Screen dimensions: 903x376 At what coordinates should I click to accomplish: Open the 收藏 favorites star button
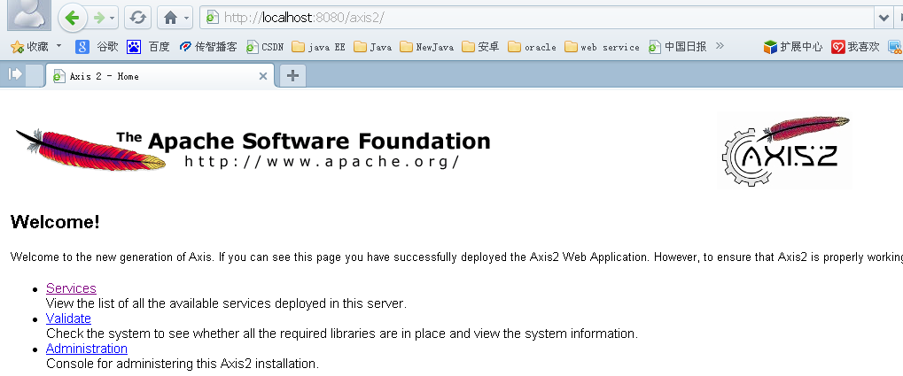(x=28, y=47)
